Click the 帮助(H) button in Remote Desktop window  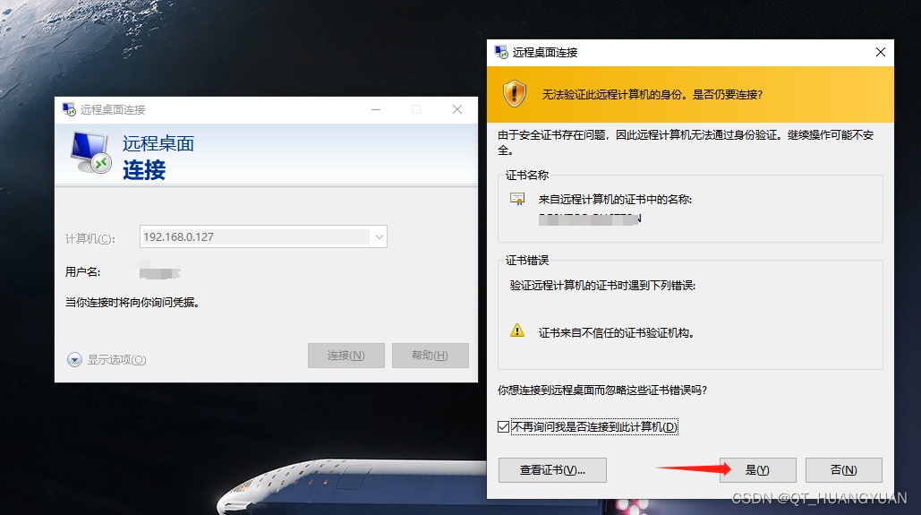click(x=430, y=356)
